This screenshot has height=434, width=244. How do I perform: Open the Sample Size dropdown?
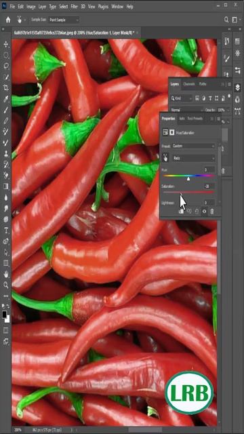click(64, 20)
